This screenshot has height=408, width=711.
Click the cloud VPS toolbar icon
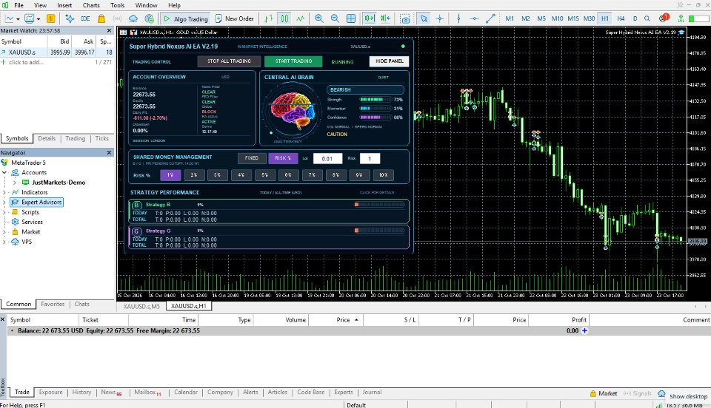pos(133,18)
